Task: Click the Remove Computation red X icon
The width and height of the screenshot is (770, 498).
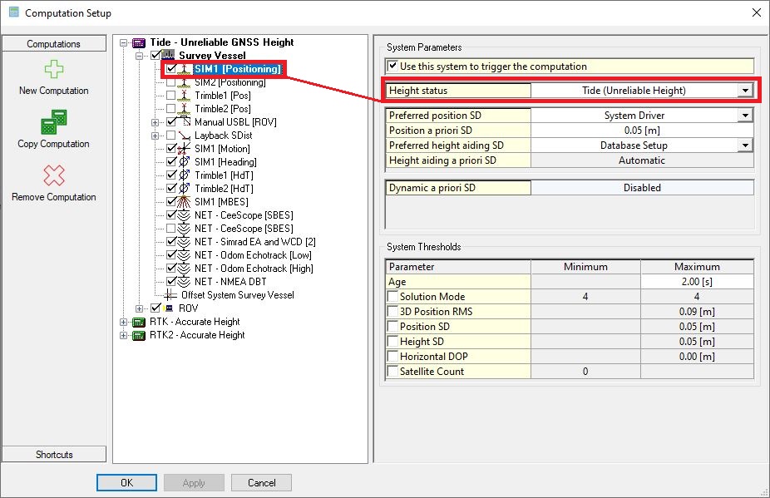Action: coord(53,175)
